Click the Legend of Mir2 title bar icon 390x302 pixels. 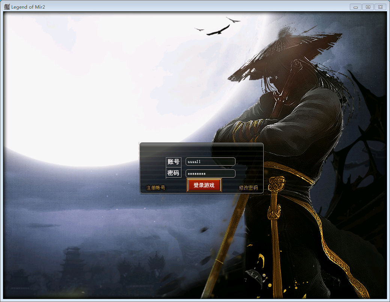tap(7, 7)
